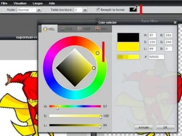Toggle the Remplir la forme checkbox
Image resolution: width=182 pixels, height=136 pixels.
98,9
